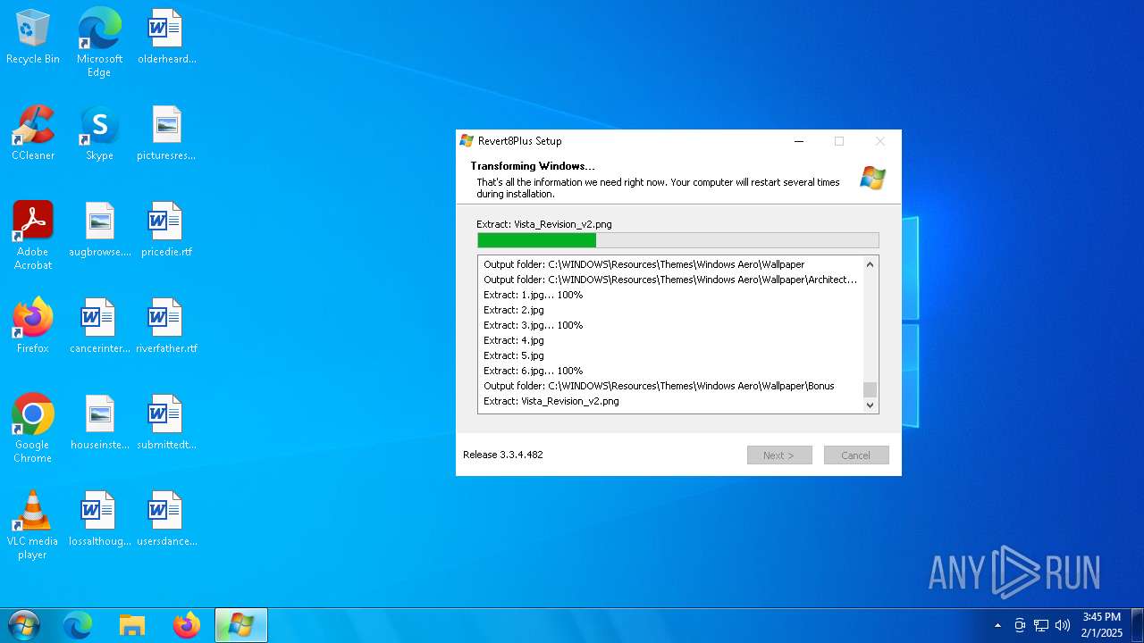Show hidden system tray icons

point(998,625)
